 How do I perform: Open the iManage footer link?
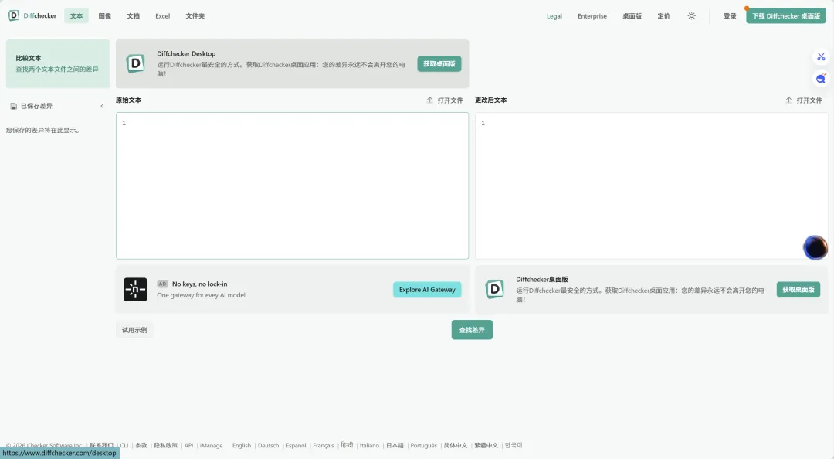point(211,446)
